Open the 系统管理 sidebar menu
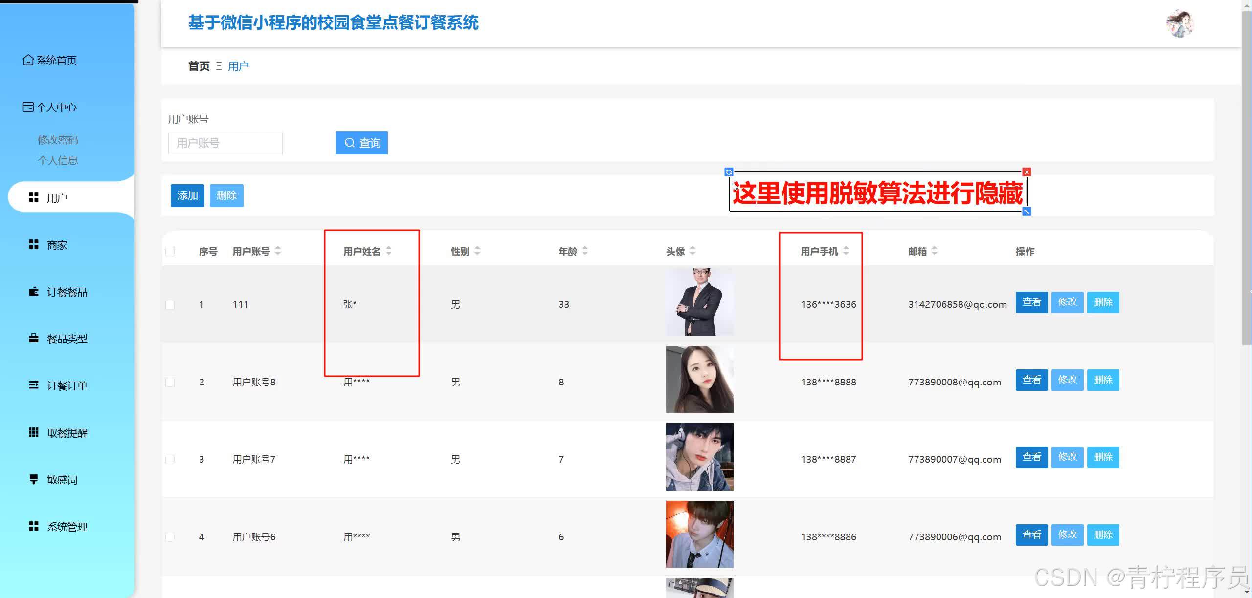The height and width of the screenshot is (598, 1252). 67,527
